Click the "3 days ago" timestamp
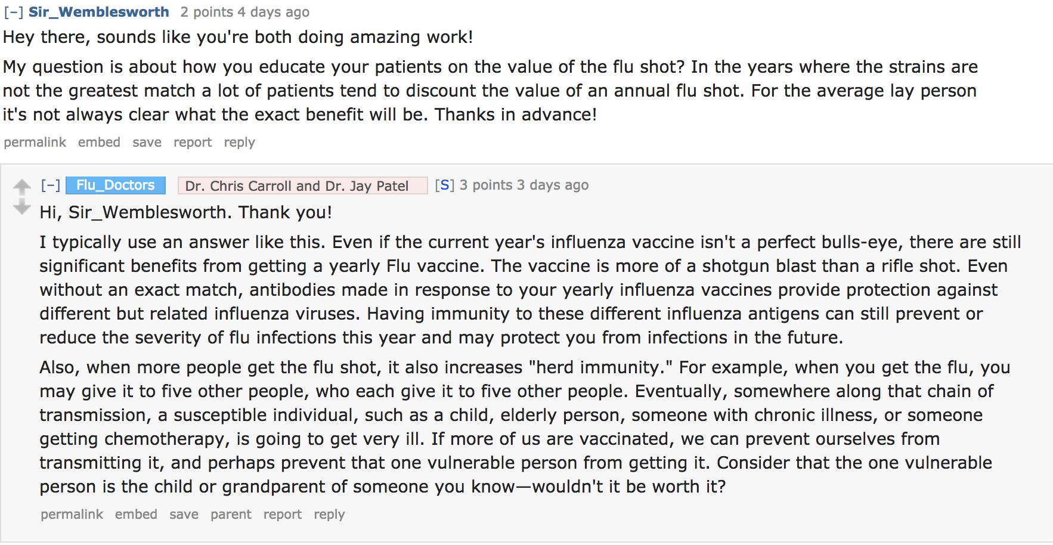 (x=552, y=185)
